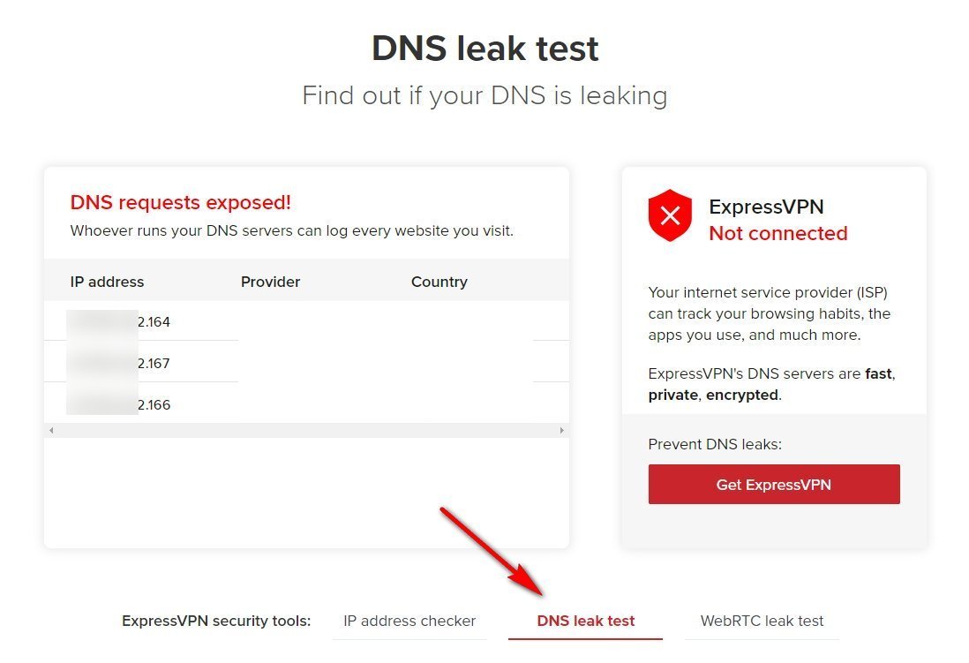
Task: Click the IP address column header
Action: (x=107, y=282)
